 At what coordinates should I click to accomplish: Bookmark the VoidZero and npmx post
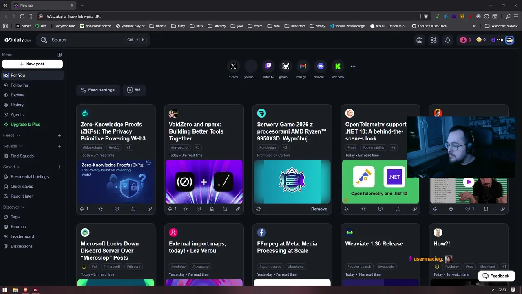pyautogui.click(x=225, y=209)
